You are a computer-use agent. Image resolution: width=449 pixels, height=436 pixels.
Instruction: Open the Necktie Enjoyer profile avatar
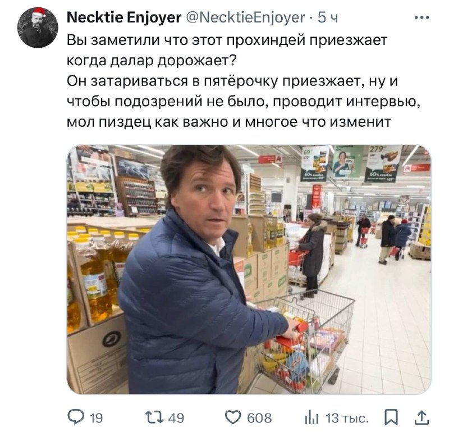[38, 28]
